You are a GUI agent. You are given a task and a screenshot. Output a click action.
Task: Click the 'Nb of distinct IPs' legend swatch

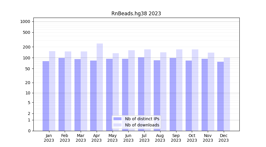[x=117, y=119]
